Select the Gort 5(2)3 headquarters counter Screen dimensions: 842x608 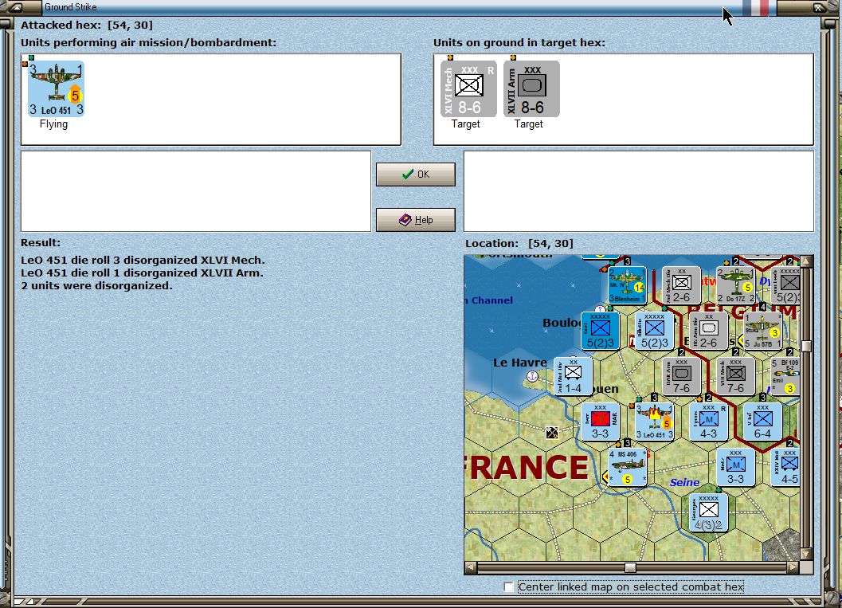pyautogui.click(x=599, y=330)
